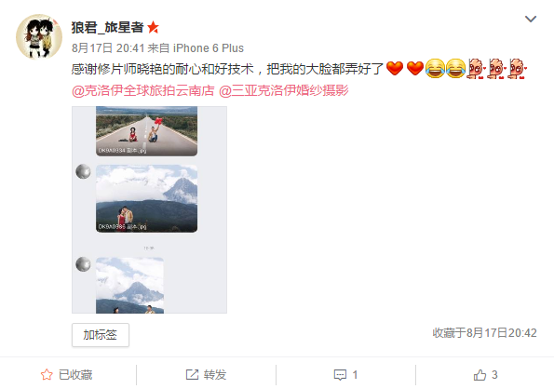Screen dimensions: 554x389
Task: Open the @三亚克洛伊婚纱摄影 mention
Action: click(284, 90)
